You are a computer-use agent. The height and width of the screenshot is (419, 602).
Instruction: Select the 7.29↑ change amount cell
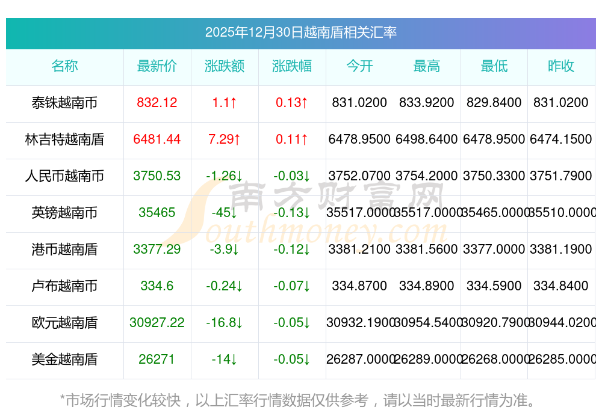click(x=225, y=139)
